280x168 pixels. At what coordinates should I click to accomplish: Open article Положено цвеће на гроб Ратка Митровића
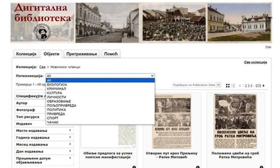(235, 155)
